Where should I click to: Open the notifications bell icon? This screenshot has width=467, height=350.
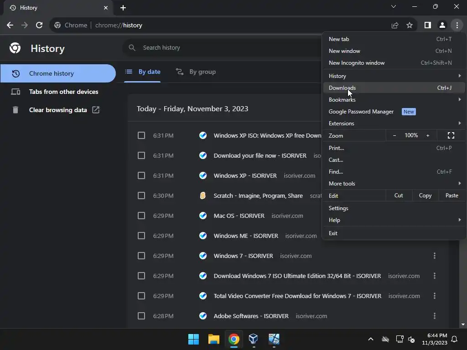point(454,339)
